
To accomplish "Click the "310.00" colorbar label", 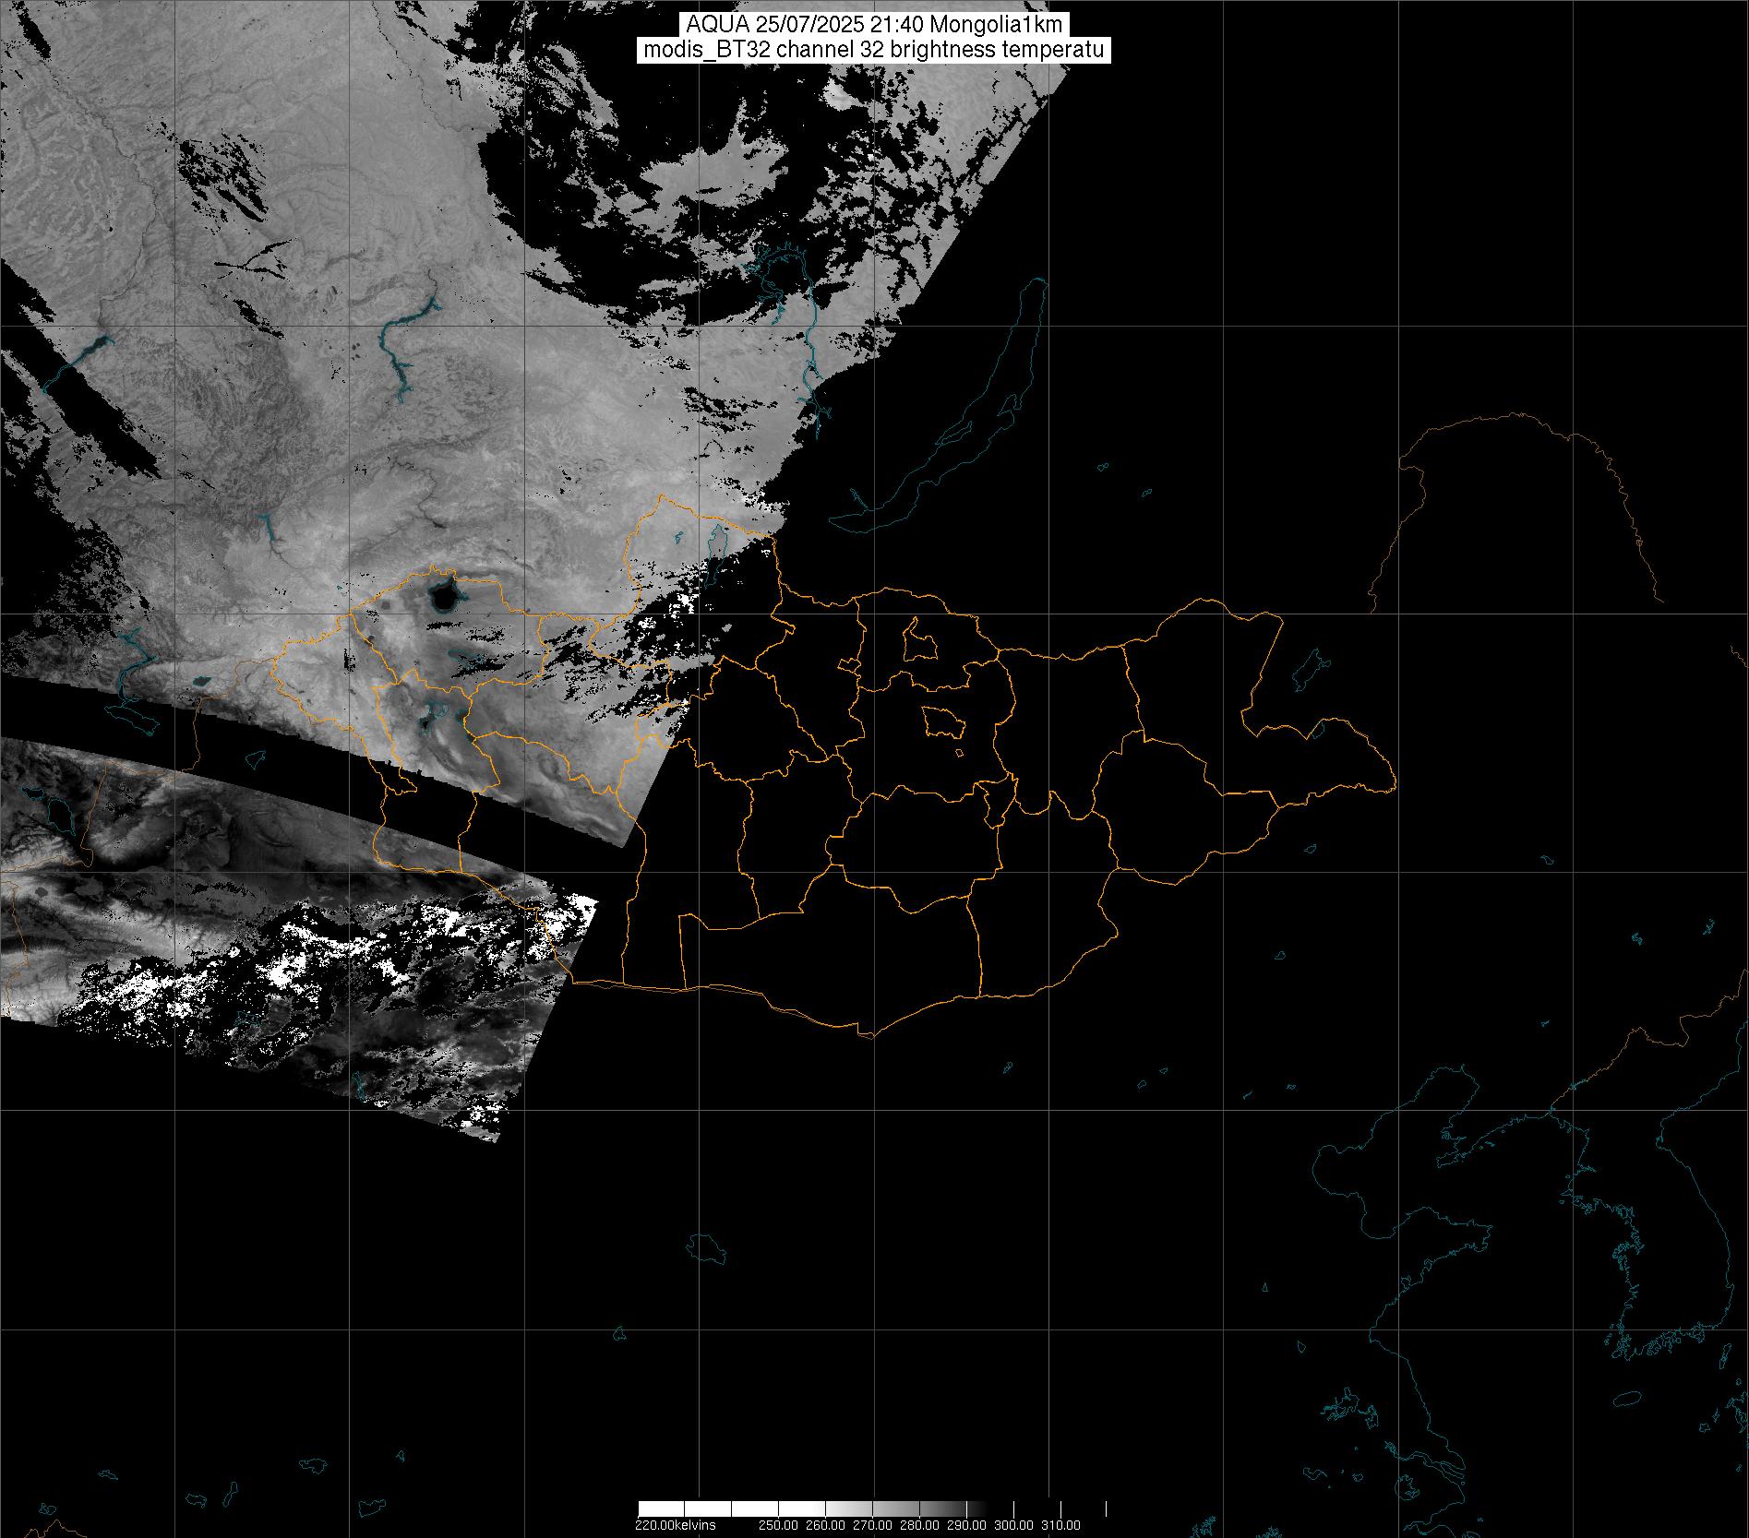I will pos(1061,1524).
